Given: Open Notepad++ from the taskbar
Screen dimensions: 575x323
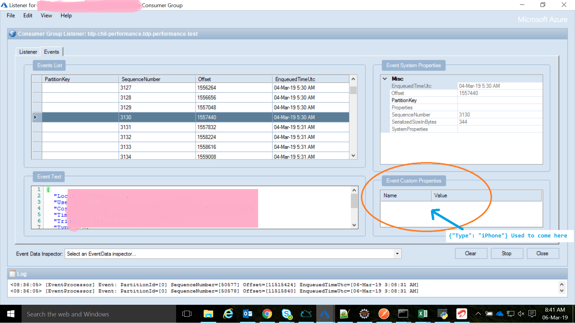Looking at the screenshot, I should [x=345, y=314].
